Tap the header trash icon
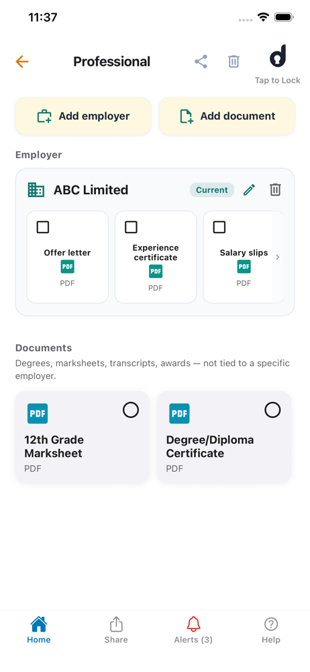 point(234,62)
